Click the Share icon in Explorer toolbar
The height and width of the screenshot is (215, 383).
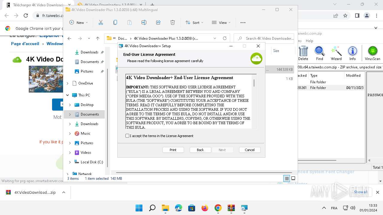pos(158,22)
